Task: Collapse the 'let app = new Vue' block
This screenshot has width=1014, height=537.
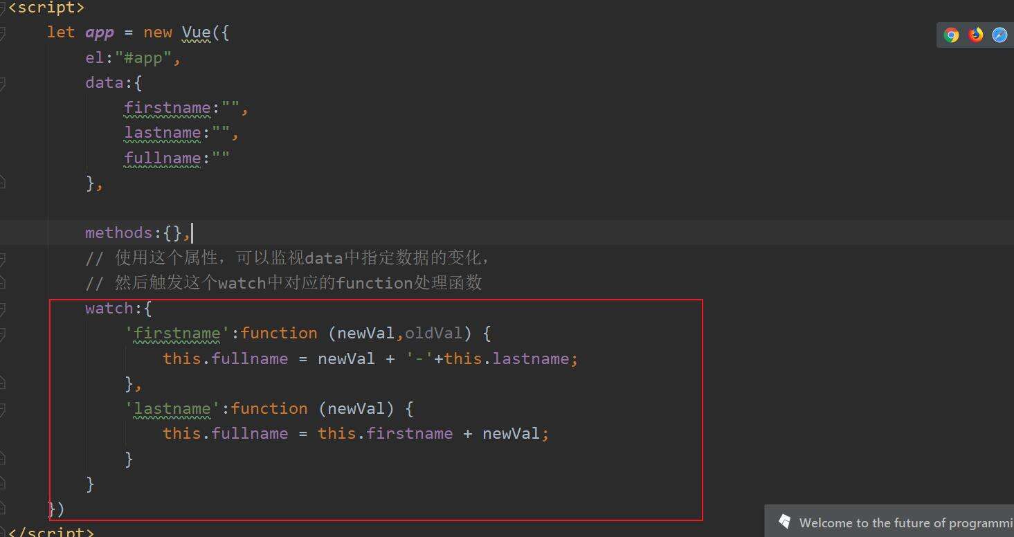Action: [3, 33]
